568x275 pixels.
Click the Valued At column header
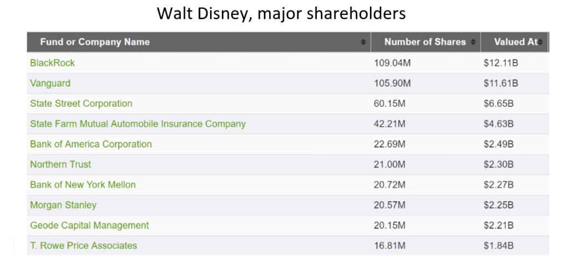coord(514,42)
